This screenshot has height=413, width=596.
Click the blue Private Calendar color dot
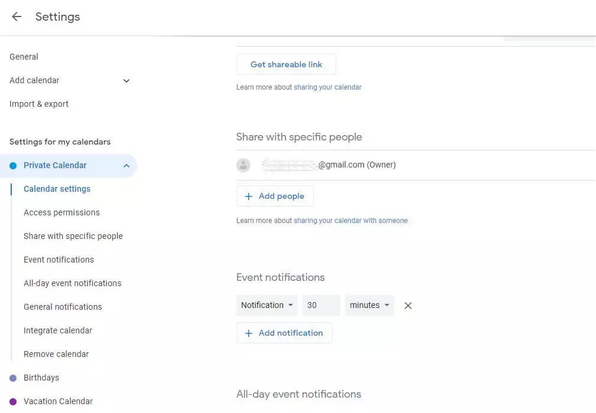13,166
